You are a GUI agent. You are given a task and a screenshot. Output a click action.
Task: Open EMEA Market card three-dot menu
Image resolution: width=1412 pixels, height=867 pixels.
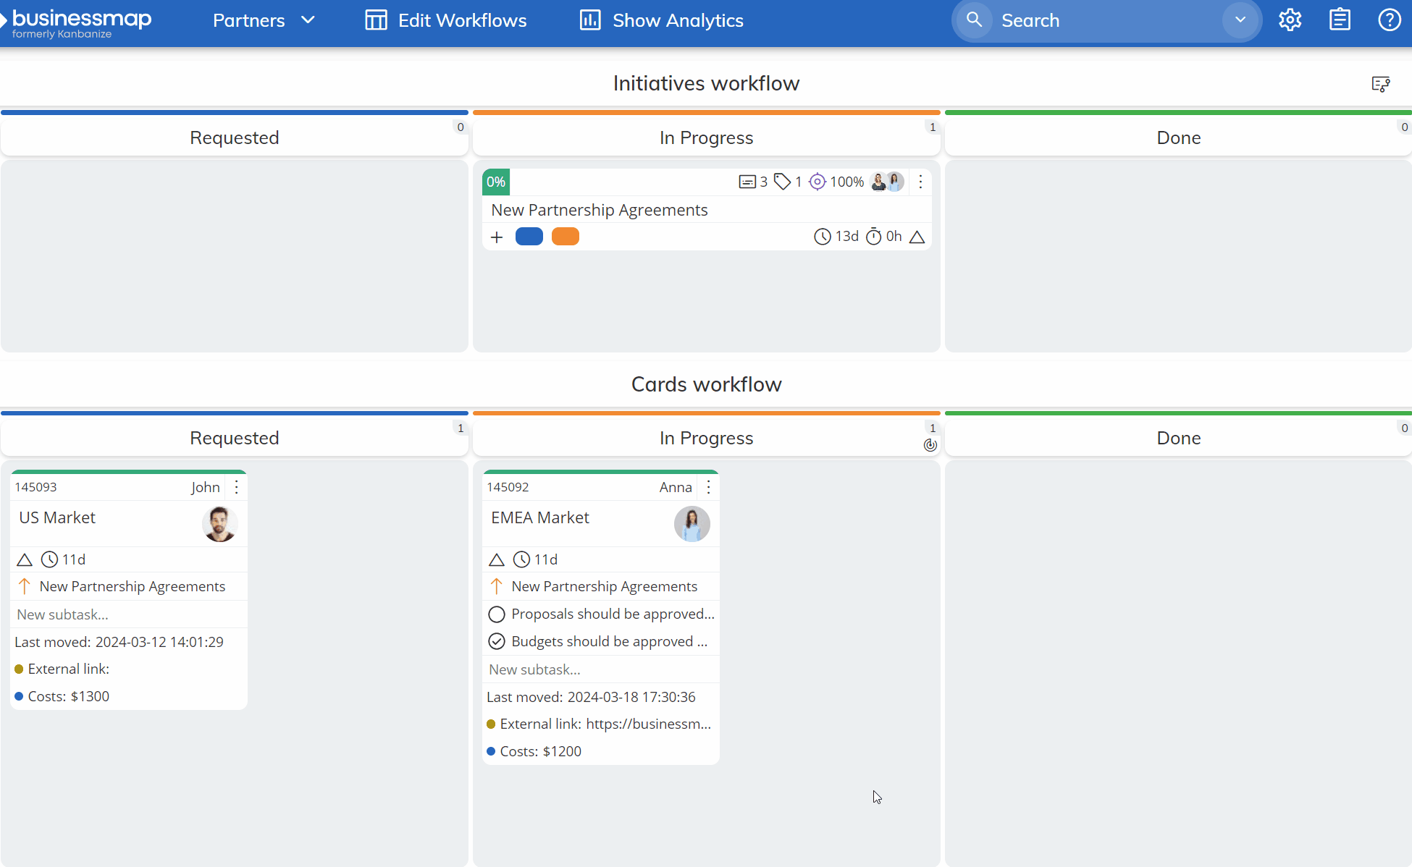click(x=708, y=487)
